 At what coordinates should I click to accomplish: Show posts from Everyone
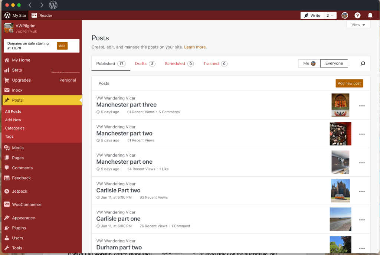coord(334,63)
